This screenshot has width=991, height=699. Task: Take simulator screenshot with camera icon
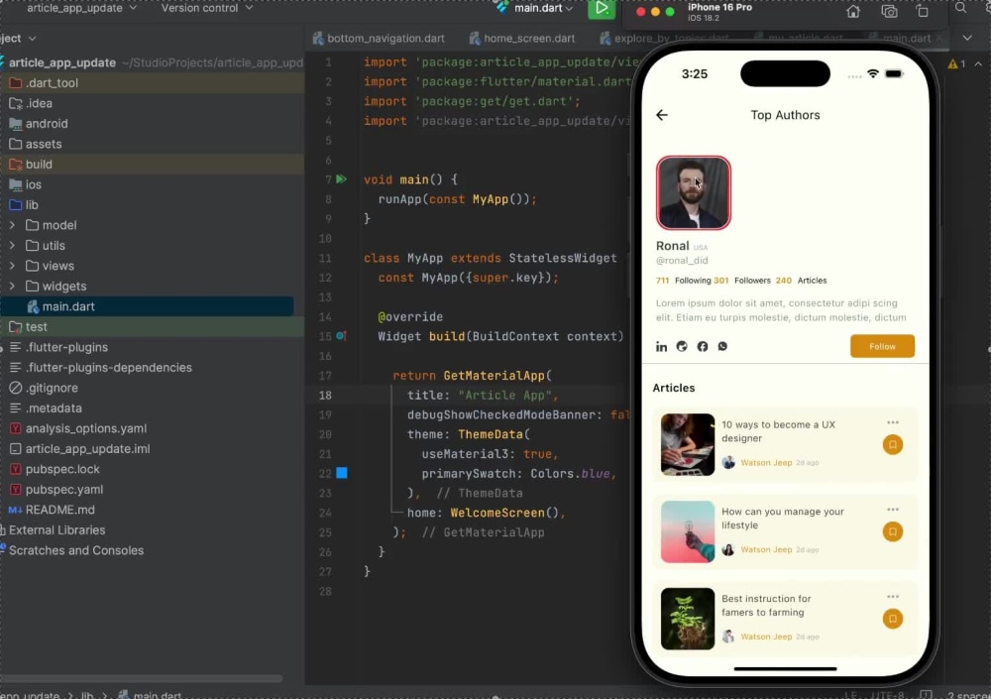point(889,11)
